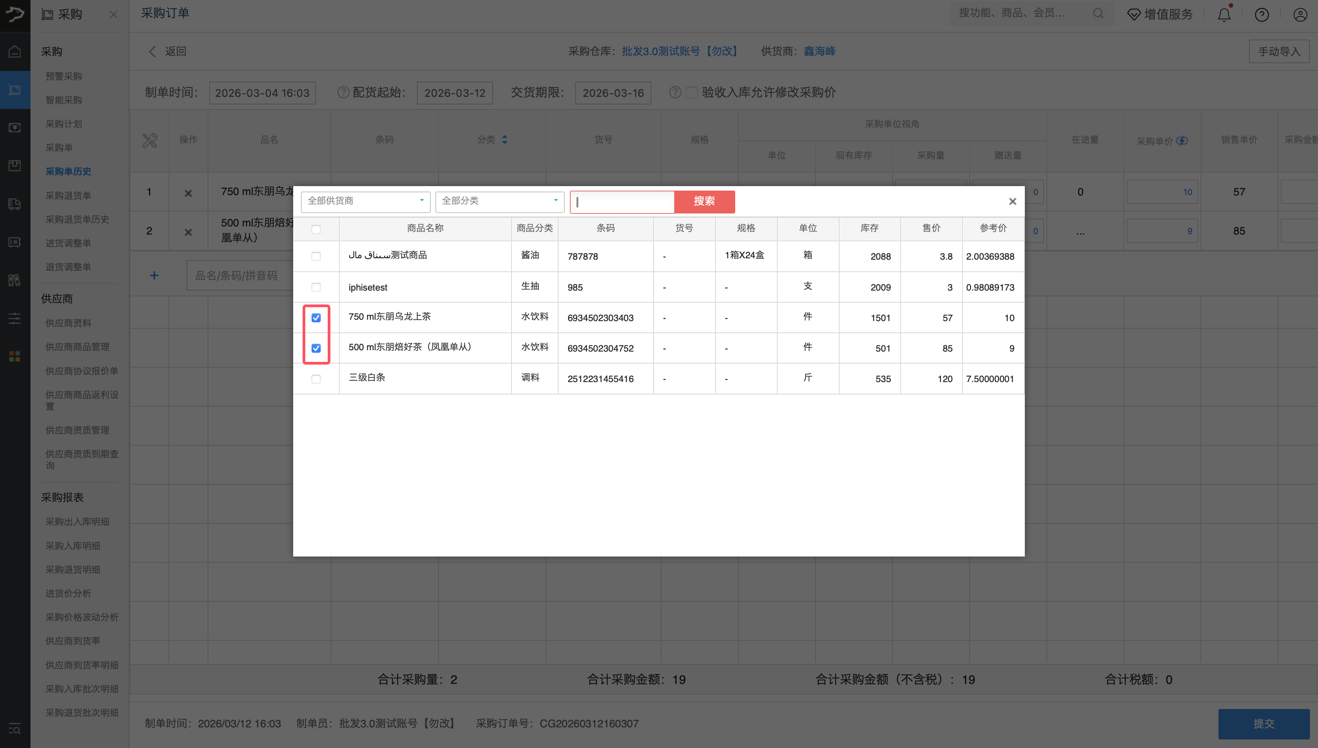Delete row 1 with its X icon

(188, 193)
